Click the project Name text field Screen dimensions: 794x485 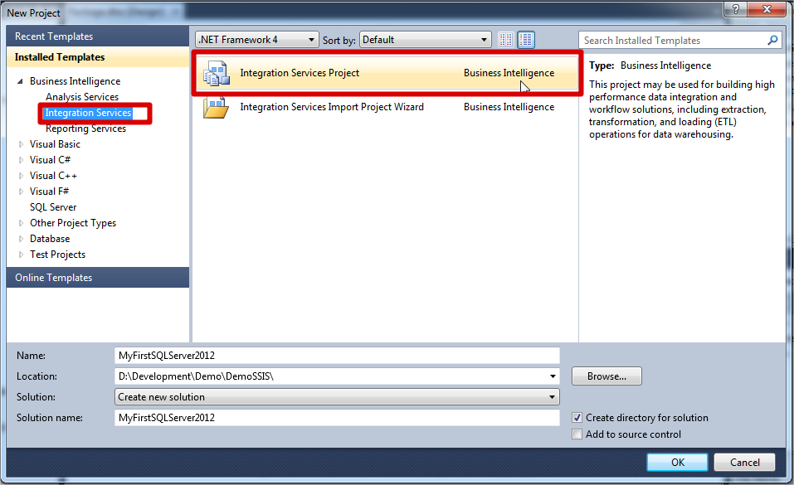tap(337, 356)
